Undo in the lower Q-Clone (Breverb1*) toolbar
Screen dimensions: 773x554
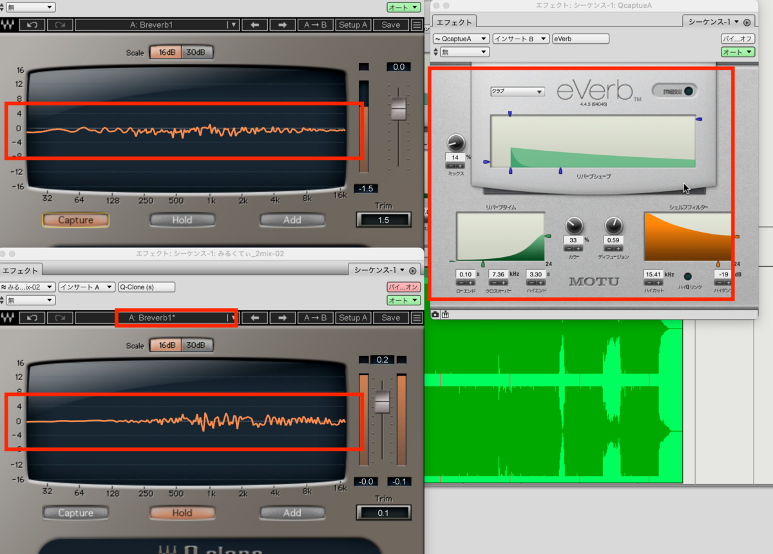click(32, 318)
